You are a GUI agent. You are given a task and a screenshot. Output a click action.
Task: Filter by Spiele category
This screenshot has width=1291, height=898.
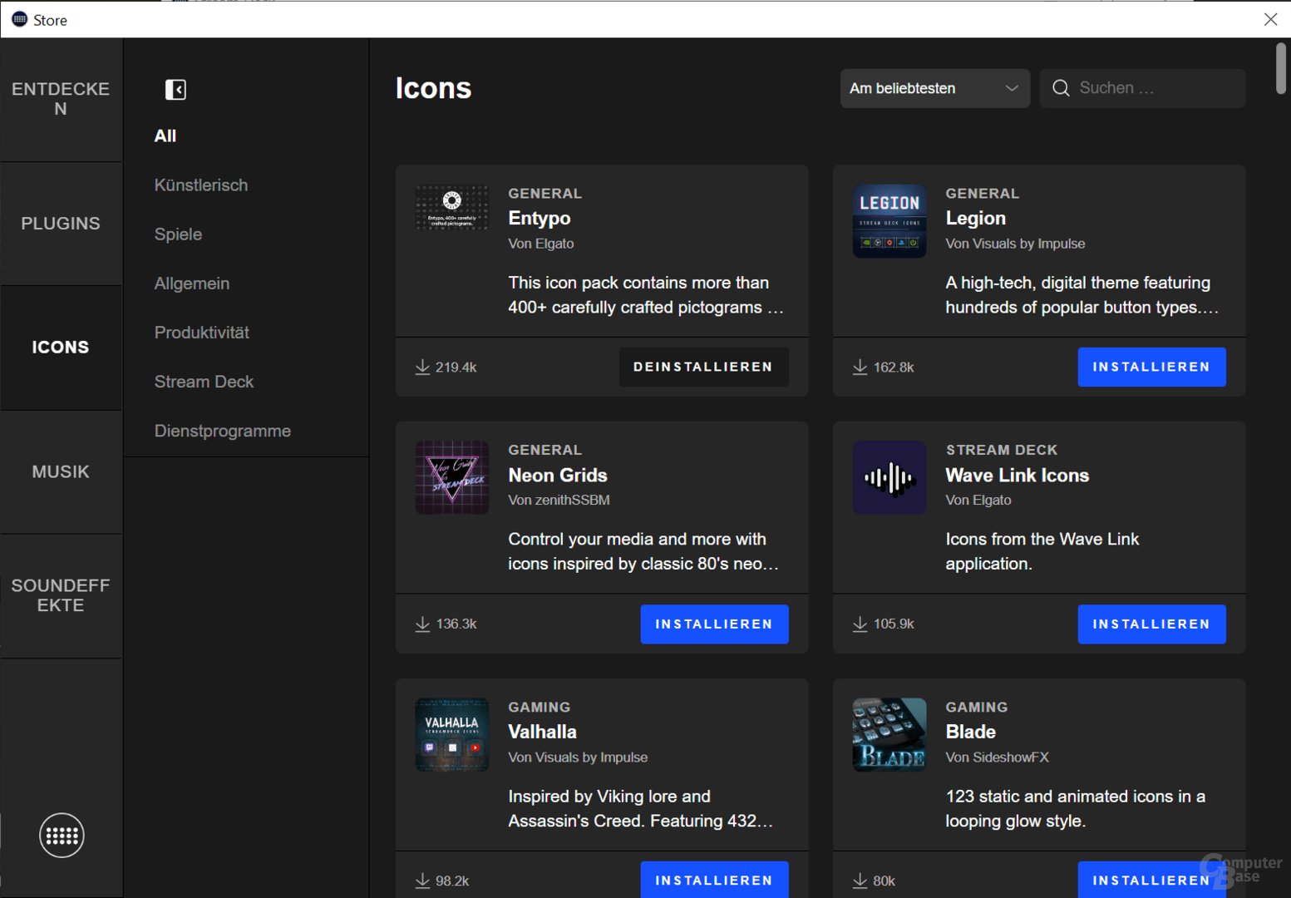pyautogui.click(x=178, y=234)
